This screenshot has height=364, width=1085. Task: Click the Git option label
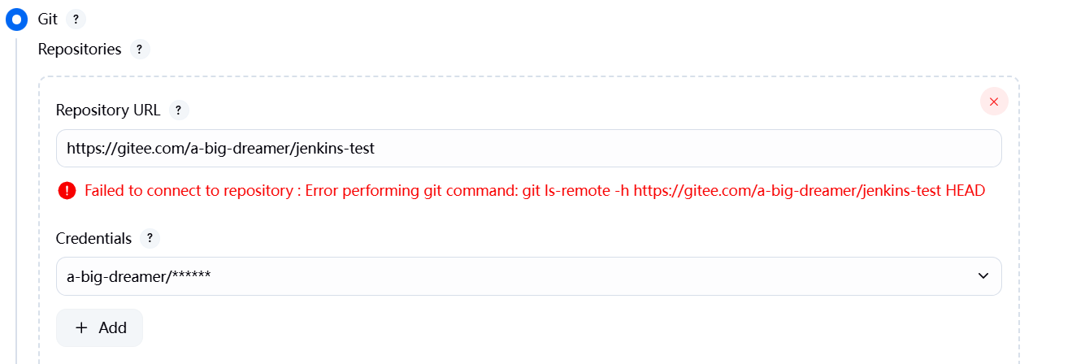[x=48, y=19]
